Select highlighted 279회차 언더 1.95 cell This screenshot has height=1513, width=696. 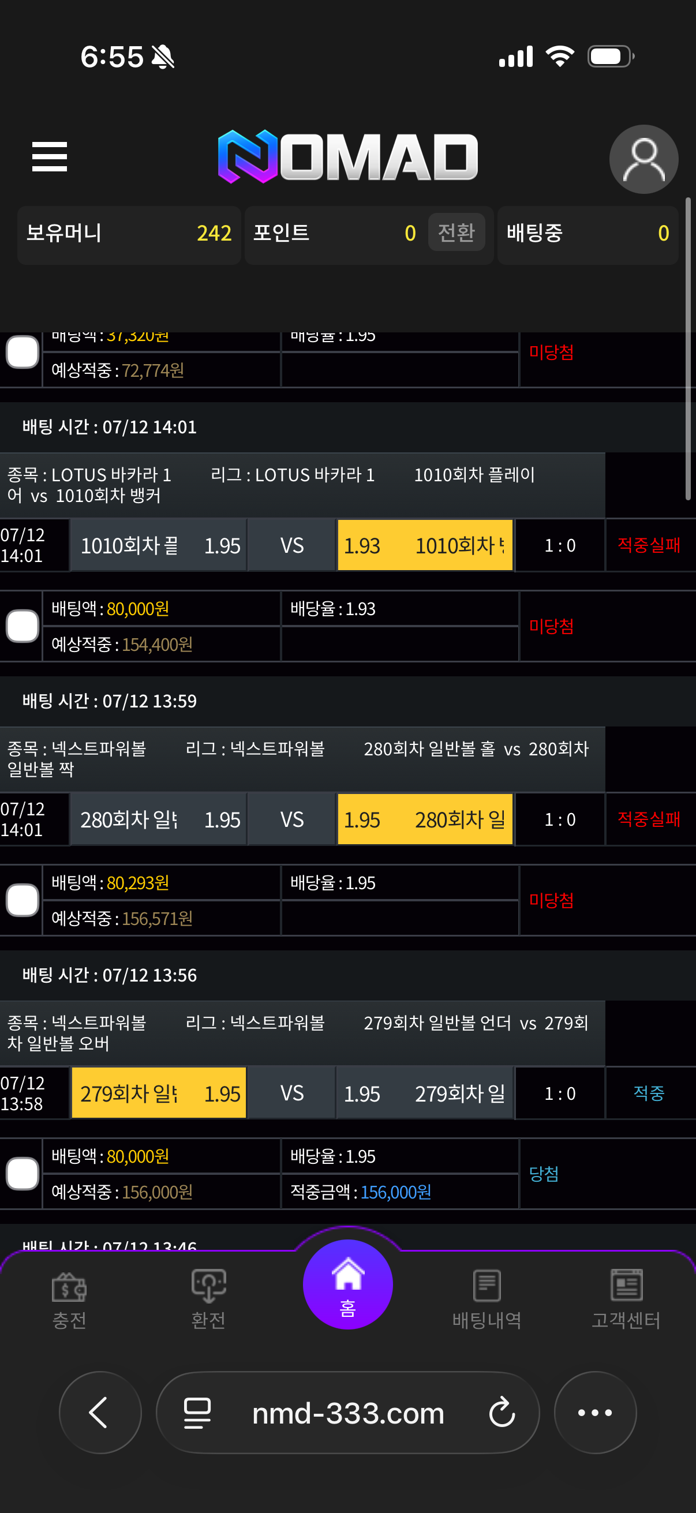click(159, 1093)
